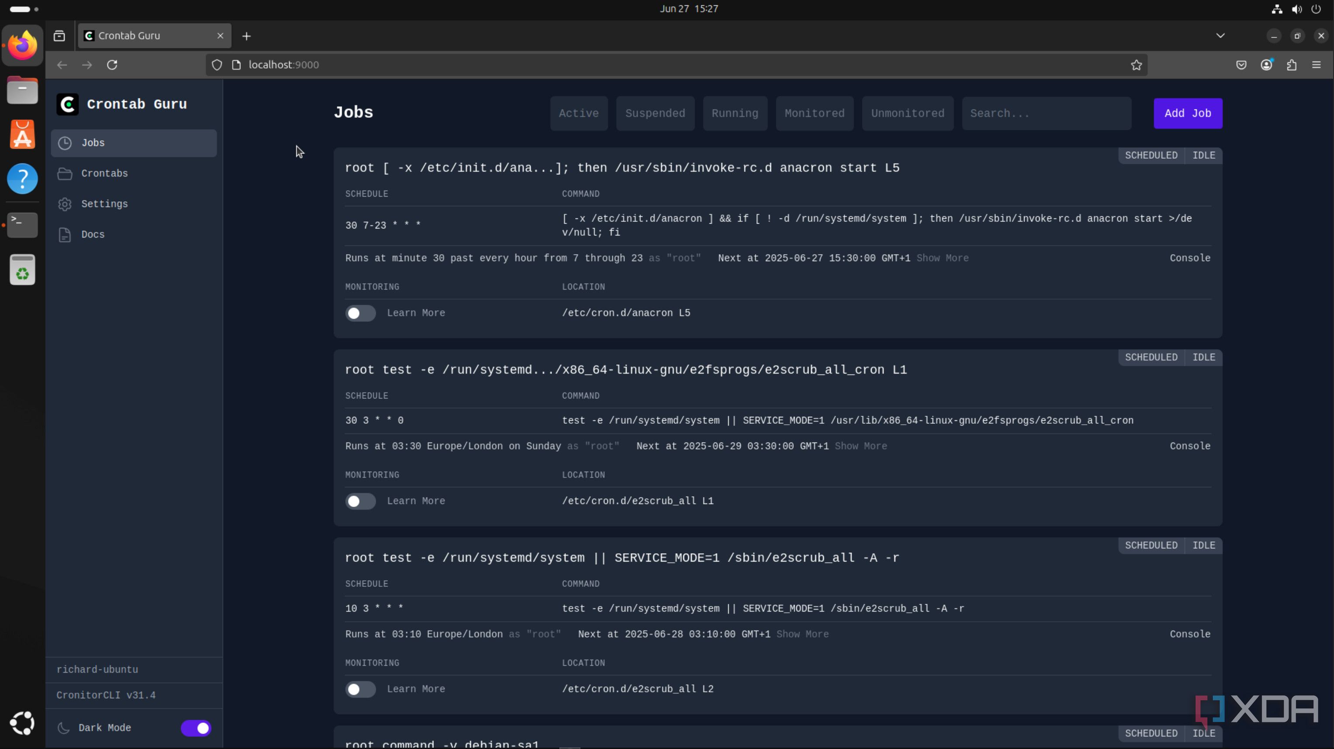Open Learn More link beside e2scrub_all L1
The width and height of the screenshot is (1334, 749).
[416, 501]
